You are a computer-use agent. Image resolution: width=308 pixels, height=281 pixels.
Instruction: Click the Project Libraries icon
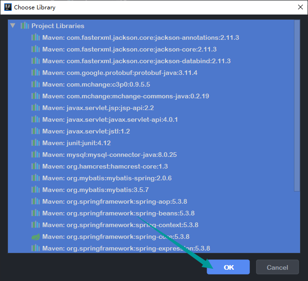tap(25, 26)
